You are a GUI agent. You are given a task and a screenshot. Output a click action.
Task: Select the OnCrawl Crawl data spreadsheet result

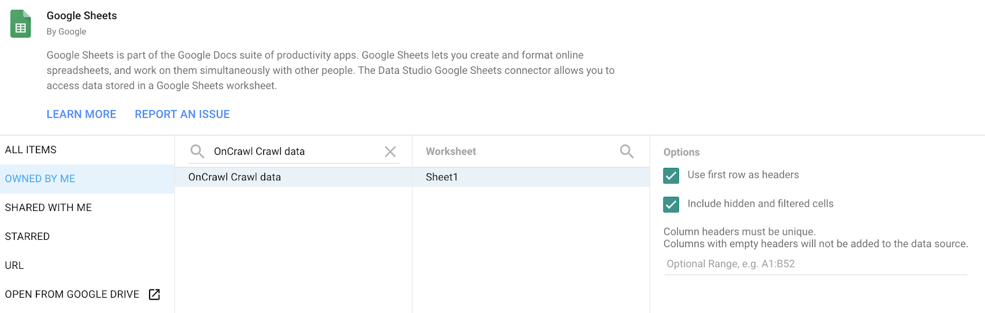tap(235, 177)
